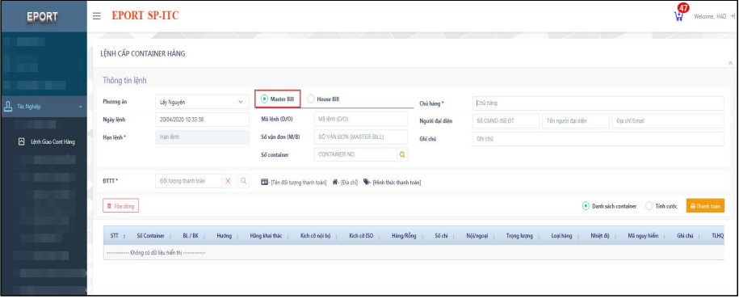Click the EPORT logo in sidebar
The image size is (739, 299).
pos(43,16)
